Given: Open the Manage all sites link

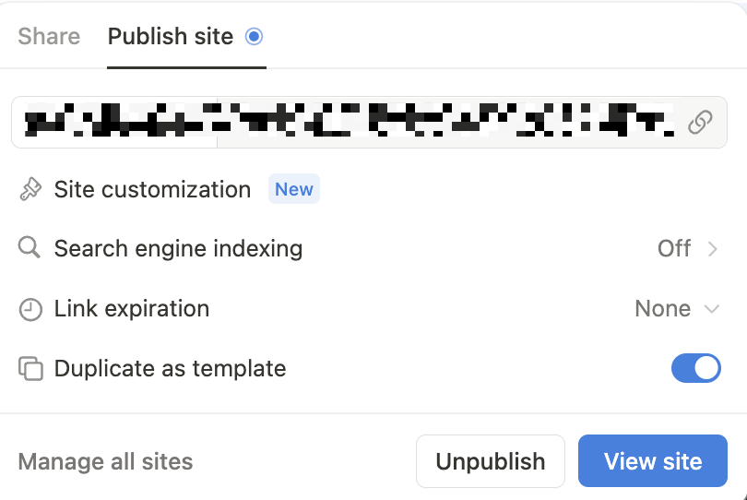Looking at the screenshot, I should point(105,461).
